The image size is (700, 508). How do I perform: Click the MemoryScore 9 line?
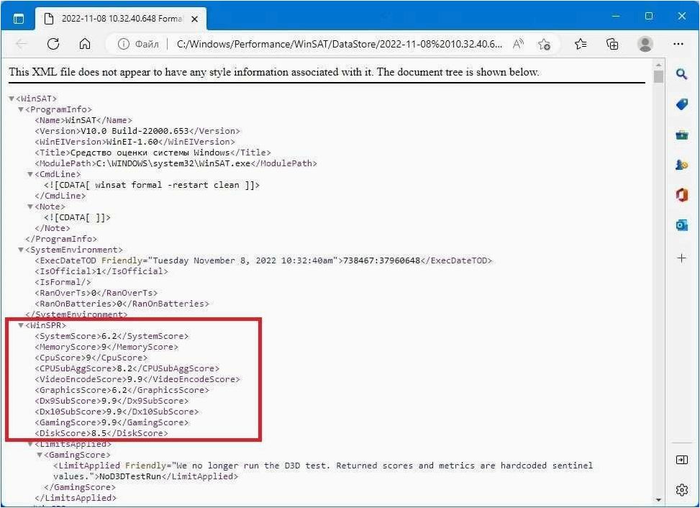pos(106,347)
